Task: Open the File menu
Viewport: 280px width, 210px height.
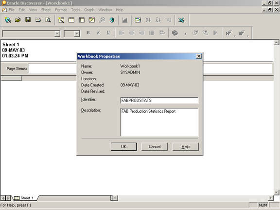Action: 12,10
